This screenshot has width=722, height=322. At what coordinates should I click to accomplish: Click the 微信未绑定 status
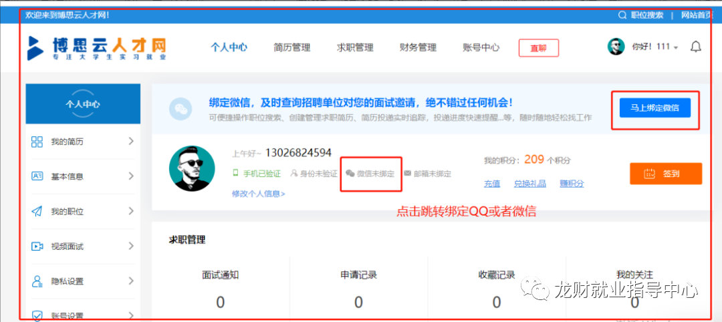[370, 174]
